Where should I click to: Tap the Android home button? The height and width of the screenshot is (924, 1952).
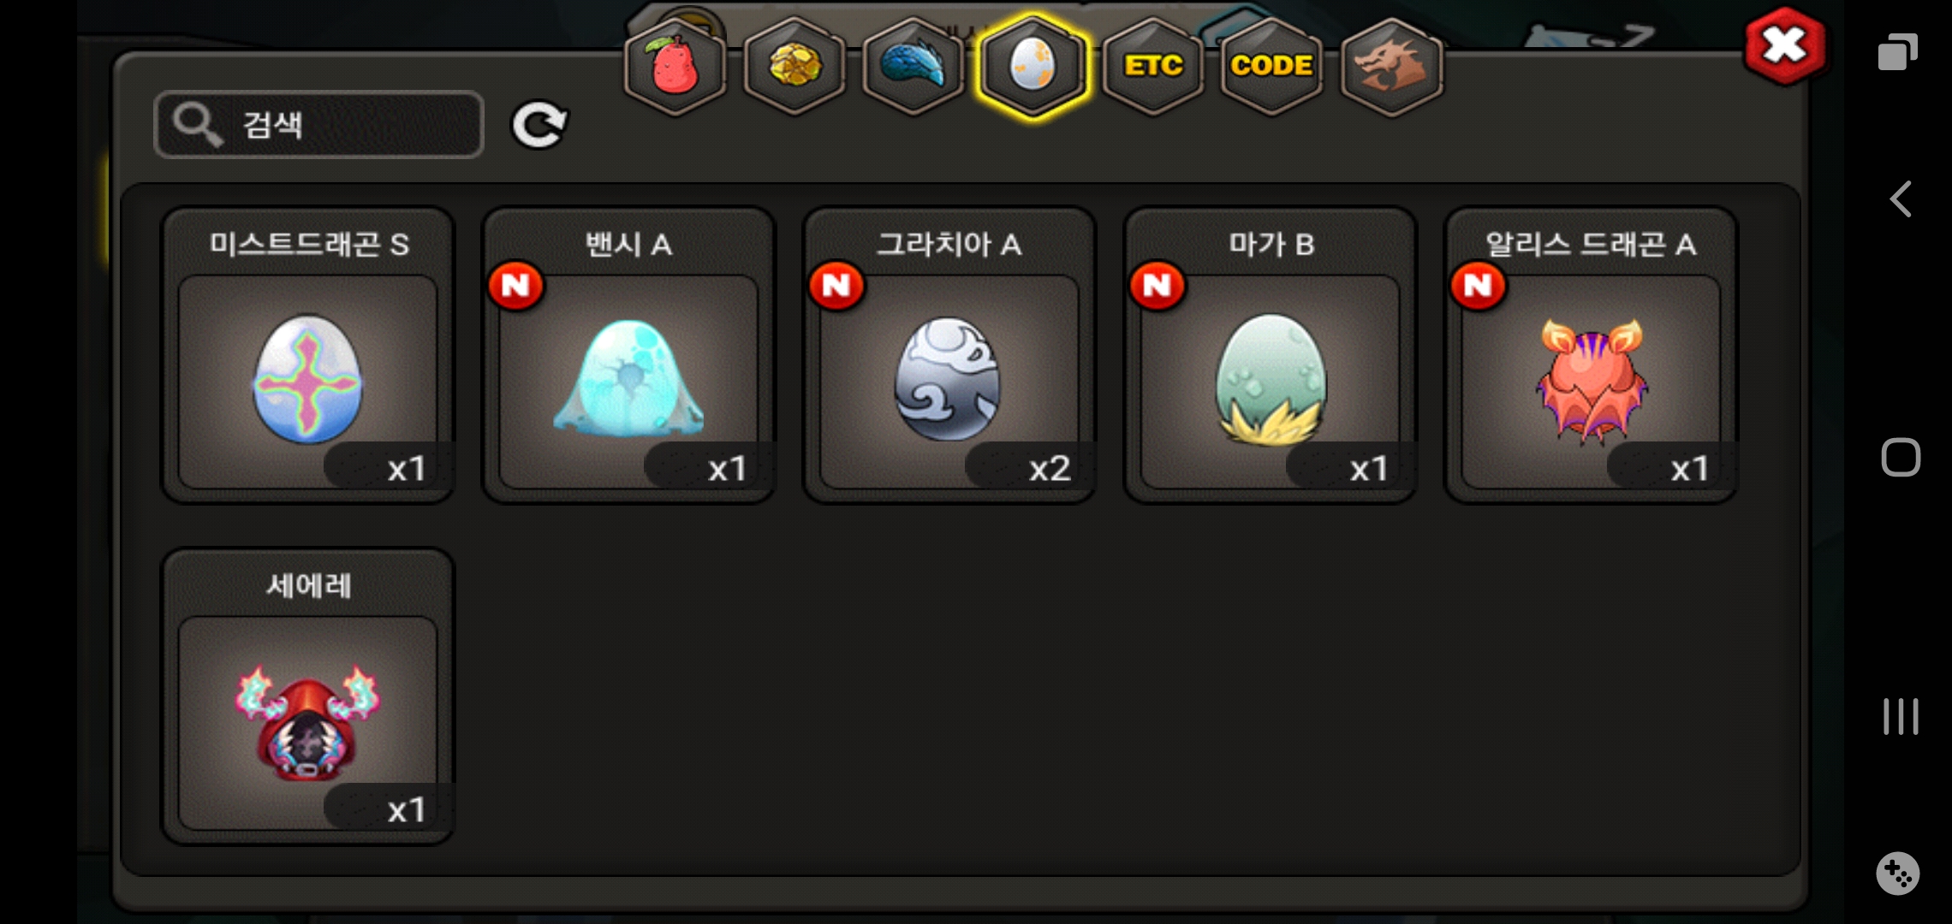coord(1901,457)
